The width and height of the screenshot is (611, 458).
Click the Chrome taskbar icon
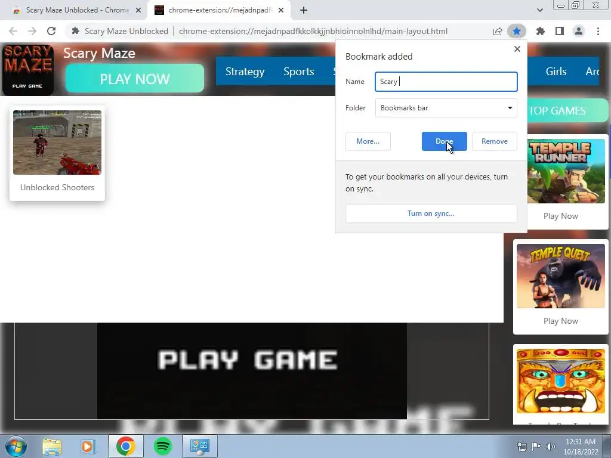pyautogui.click(x=125, y=446)
